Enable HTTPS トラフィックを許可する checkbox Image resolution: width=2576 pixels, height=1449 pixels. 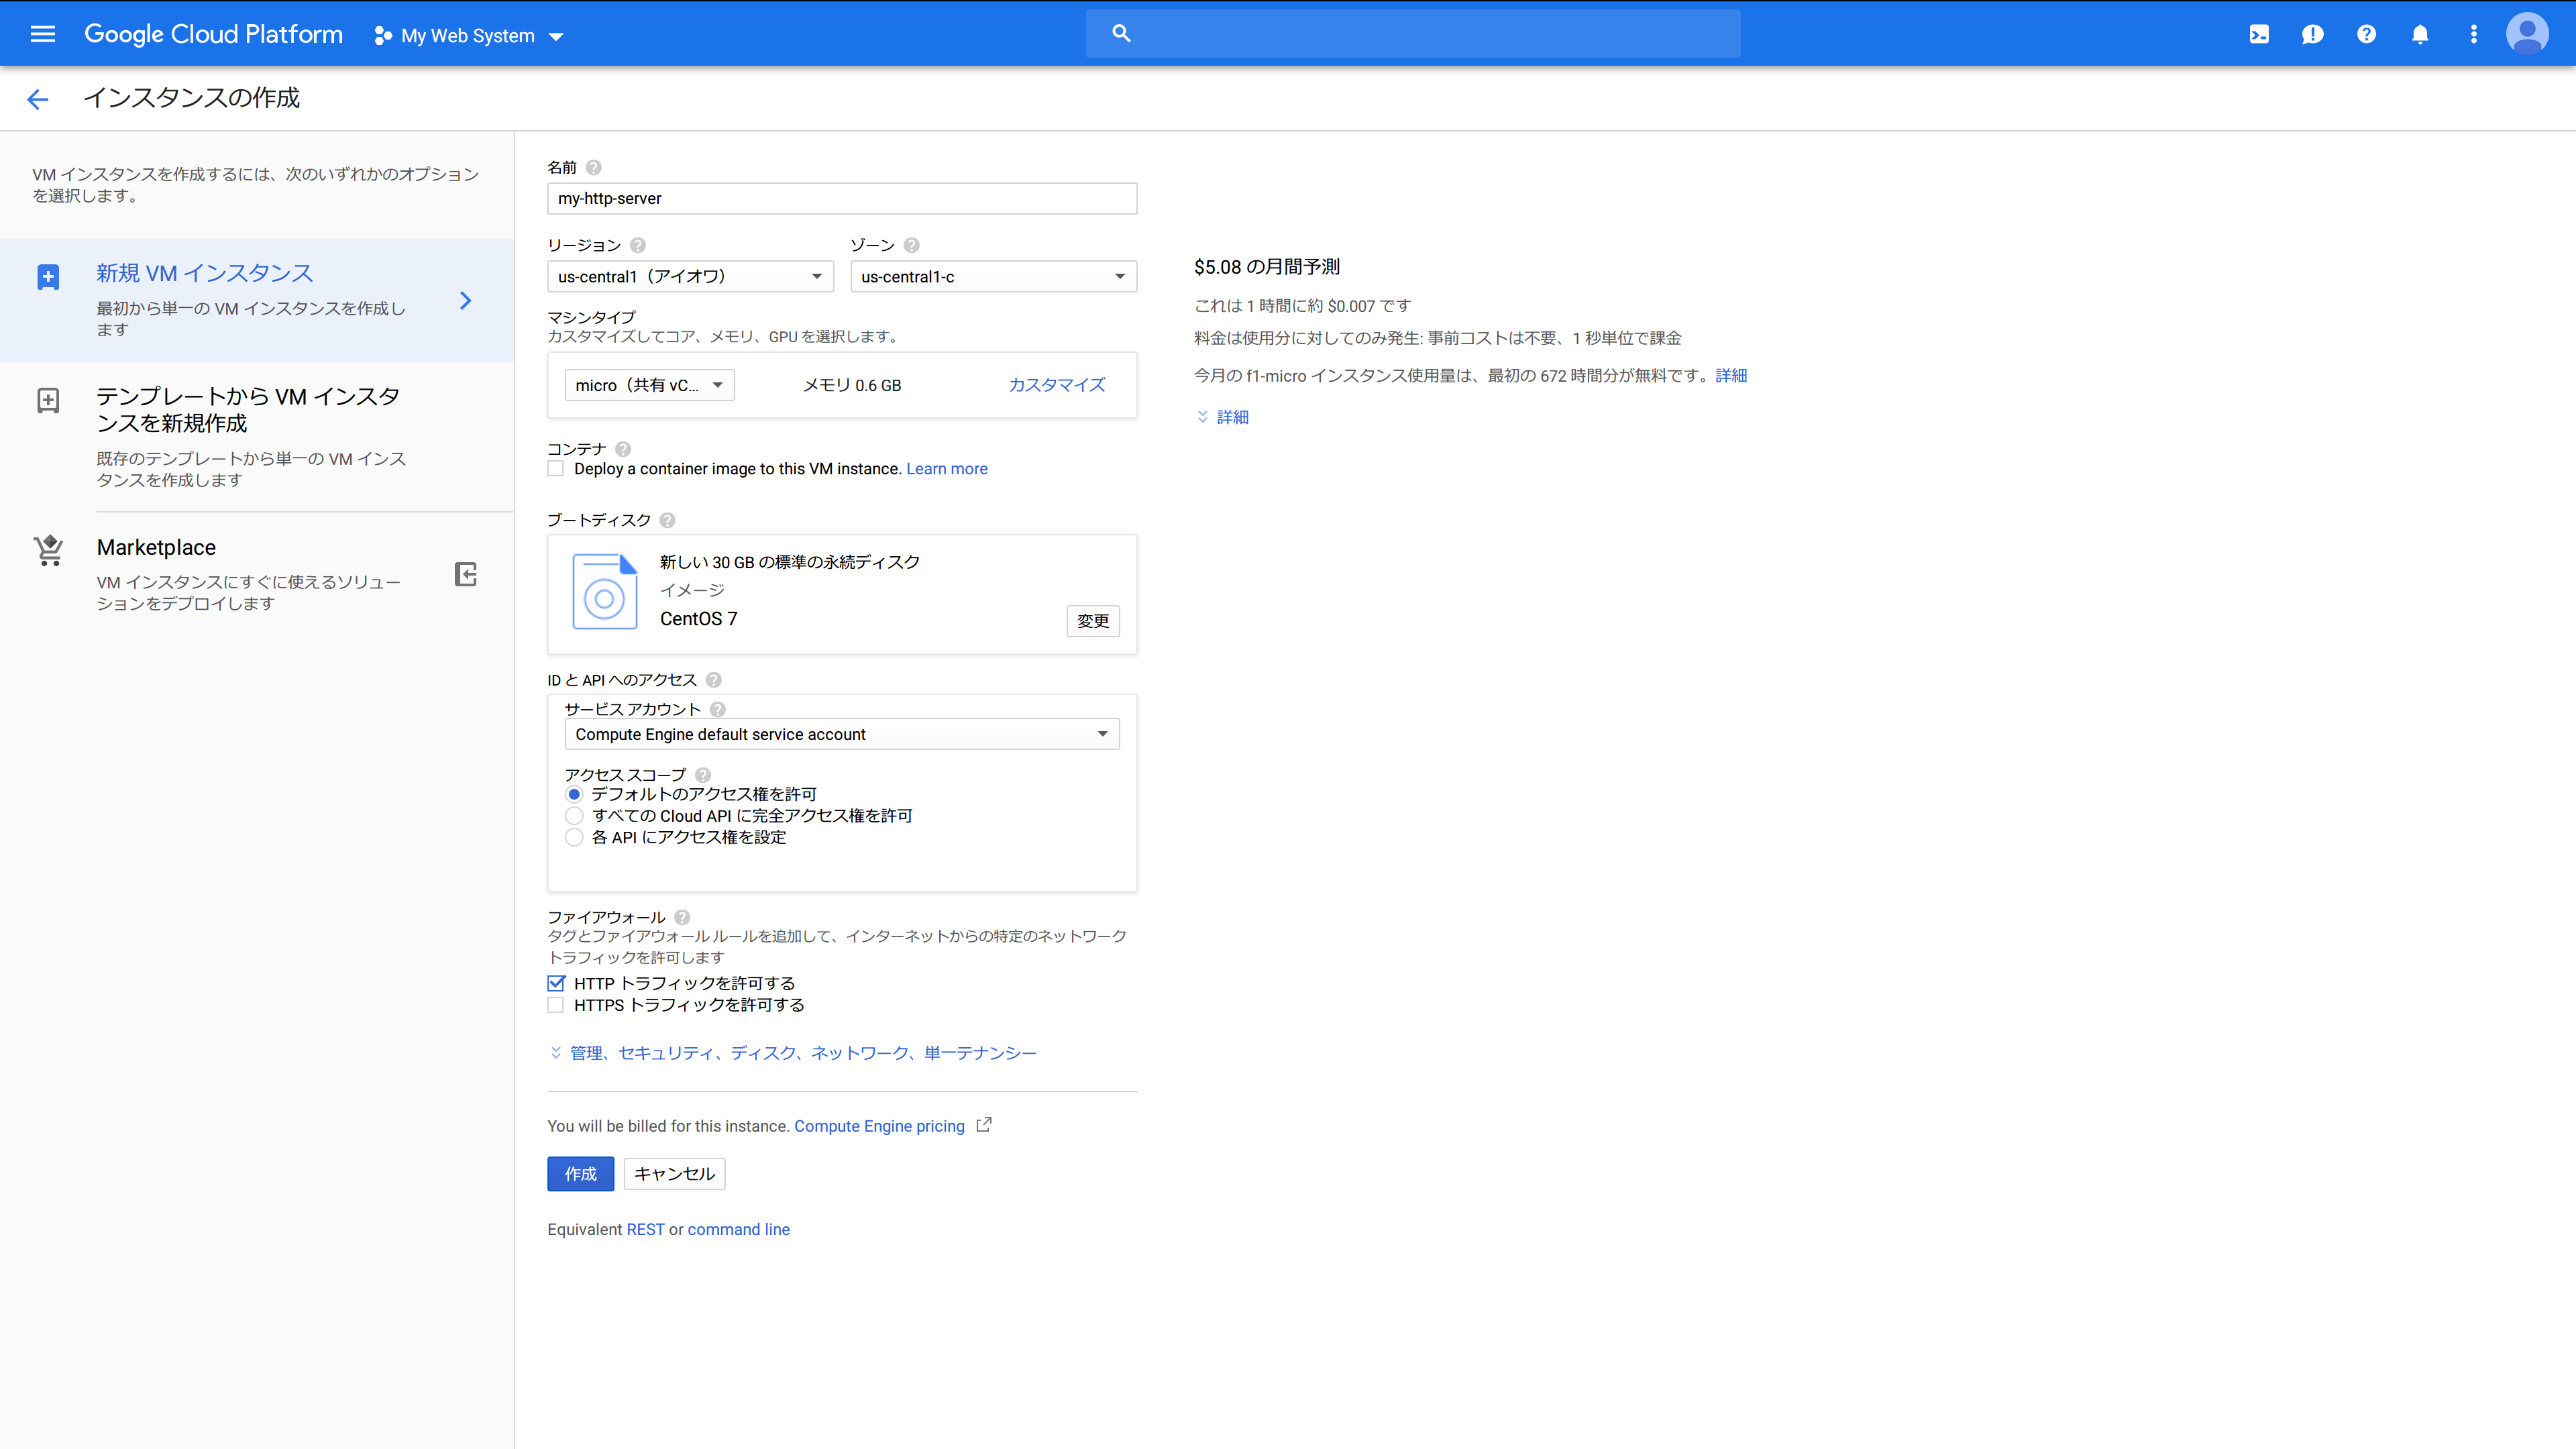point(556,1005)
